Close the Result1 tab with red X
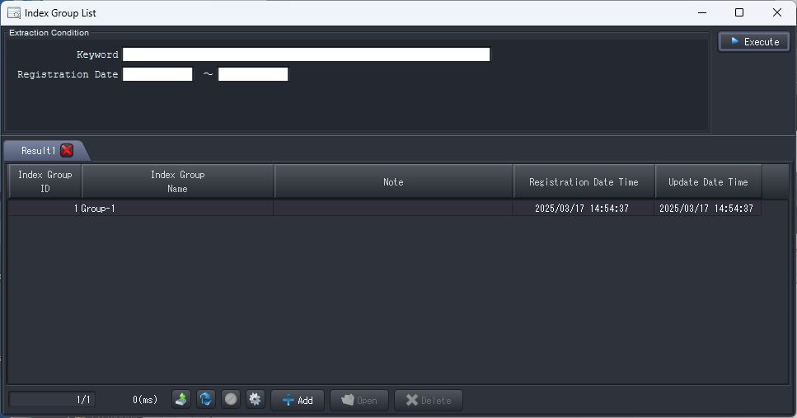 (x=67, y=150)
